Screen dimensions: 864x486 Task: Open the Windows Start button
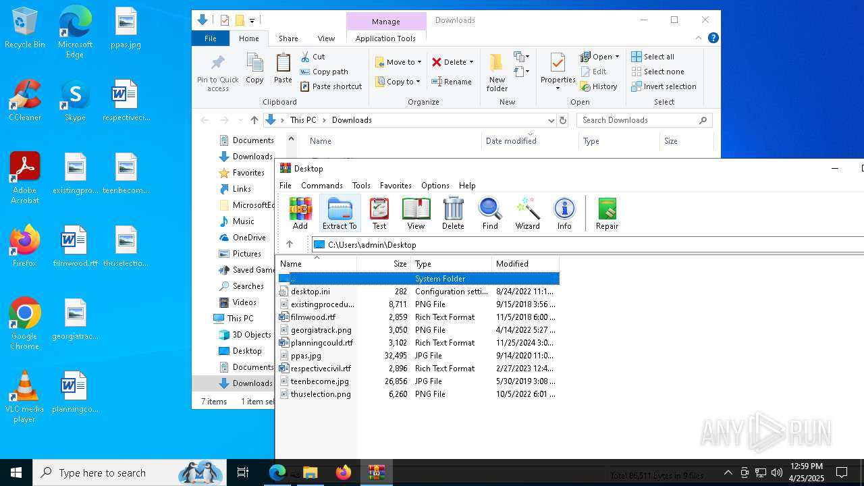pos(16,473)
